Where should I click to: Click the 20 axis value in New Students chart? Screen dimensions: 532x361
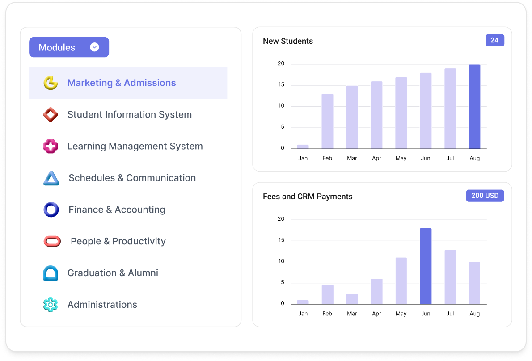(x=281, y=63)
